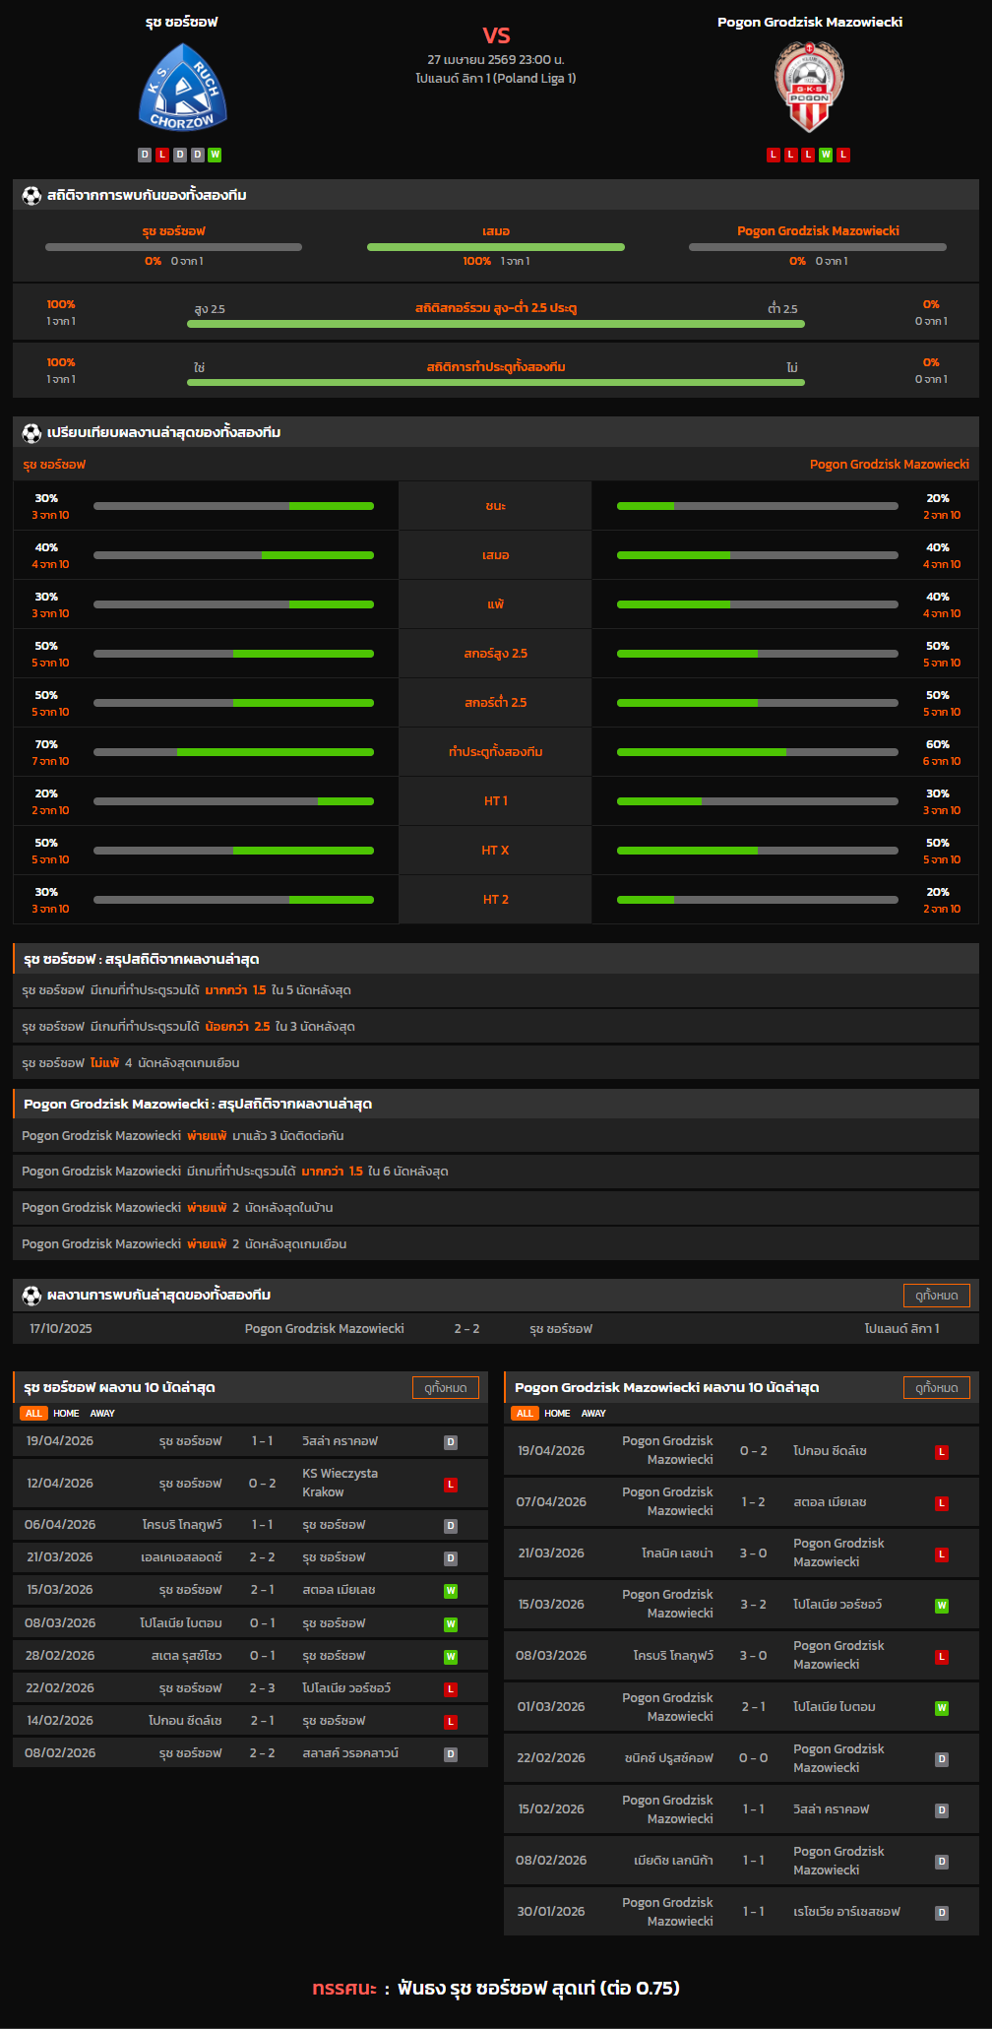Image resolution: width=992 pixels, height=2029 pixels.
Task: Select ALL filter in Ruch Chorzów last 10 results
Action: click(x=34, y=1414)
